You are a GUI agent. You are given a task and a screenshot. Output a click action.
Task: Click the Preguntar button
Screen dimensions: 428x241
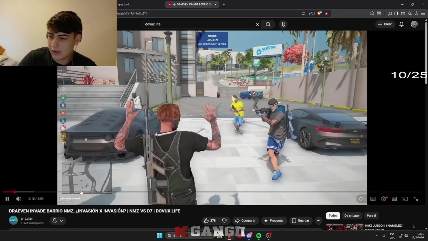point(274,221)
